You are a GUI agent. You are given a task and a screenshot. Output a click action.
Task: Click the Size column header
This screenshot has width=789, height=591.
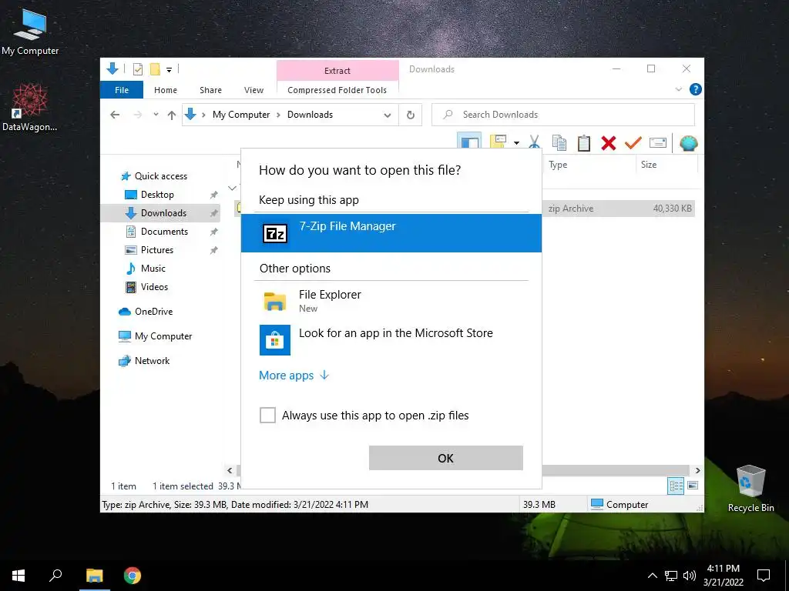[649, 165]
